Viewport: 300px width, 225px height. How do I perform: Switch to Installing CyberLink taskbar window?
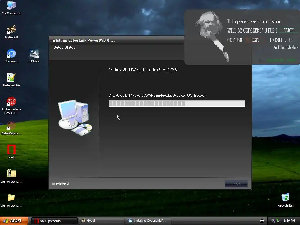148,221
